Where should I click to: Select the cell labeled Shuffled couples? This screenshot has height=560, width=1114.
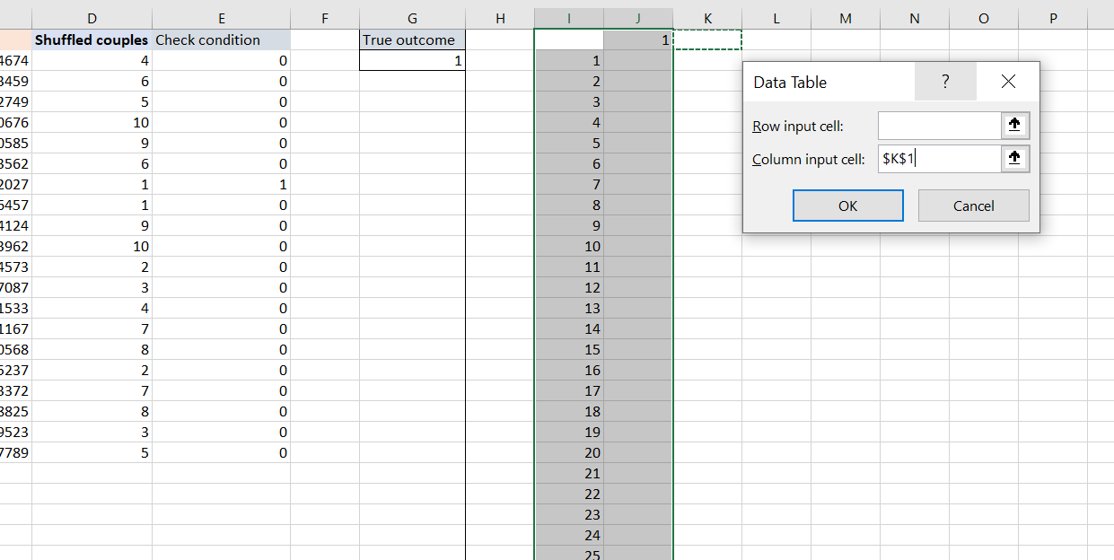point(92,39)
